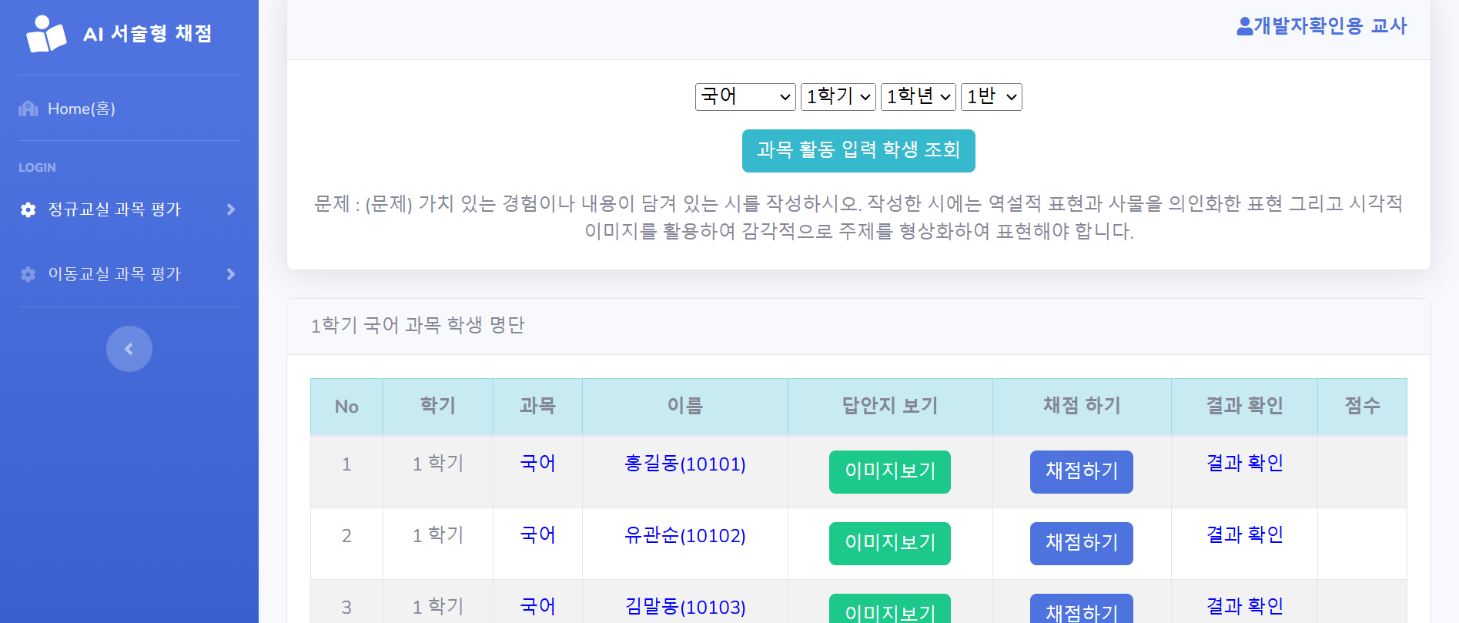Image resolution: width=1459 pixels, height=623 pixels.
Task: Click the Home(홈) building icon
Action: 28,109
